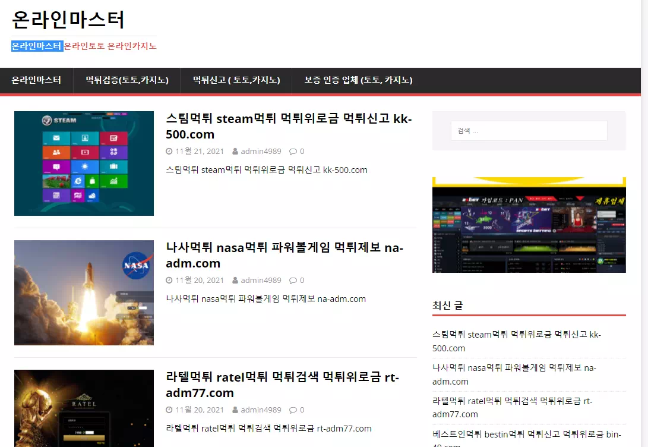Viewport: 648px width, 447px height.
Task: Open the 먹튀신고 ( 토토,카지노) menu item
Action: (x=236, y=80)
